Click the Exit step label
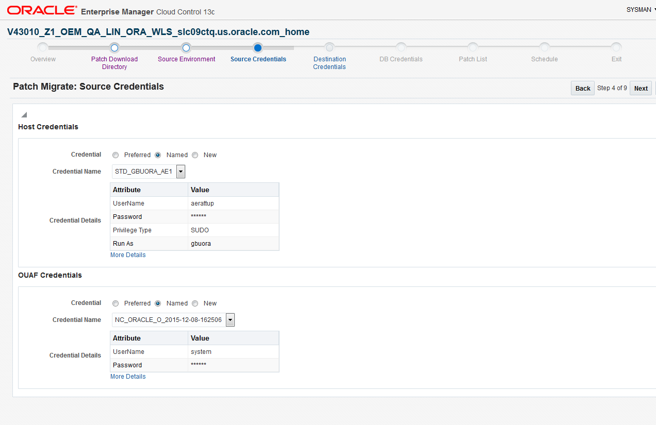The height and width of the screenshot is (425, 656). pyautogui.click(x=616, y=59)
